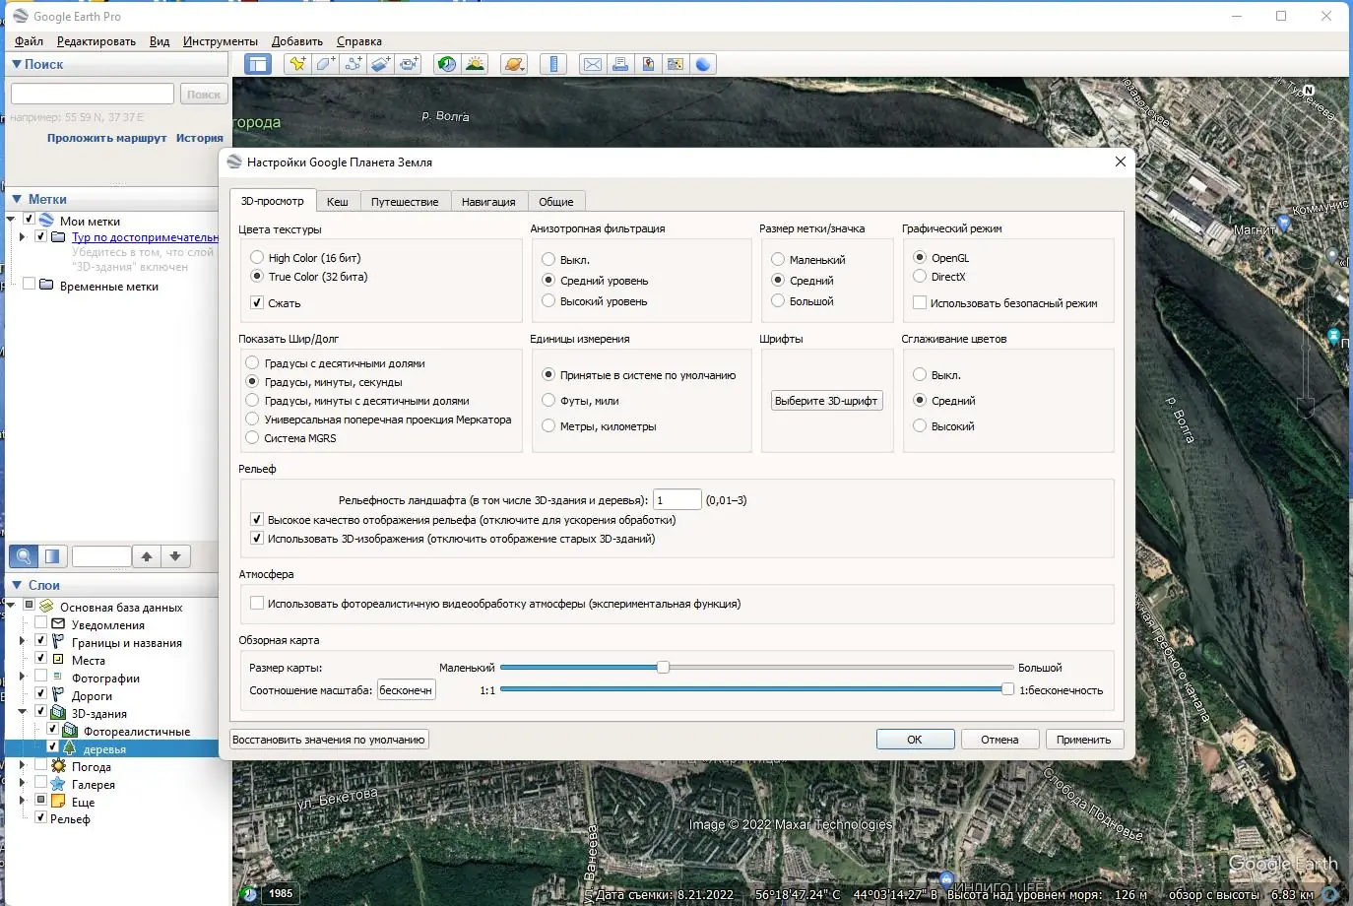The height and width of the screenshot is (906, 1353).
Task: Show historical imagery clock icon
Action: [447, 64]
